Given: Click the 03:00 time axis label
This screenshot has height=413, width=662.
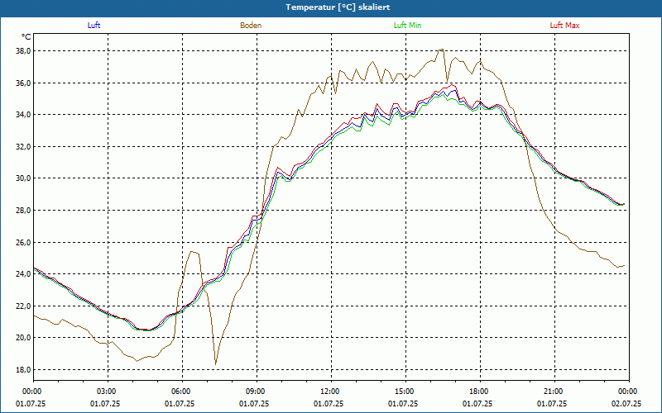Looking at the screenshot, I should pos(108,392).
